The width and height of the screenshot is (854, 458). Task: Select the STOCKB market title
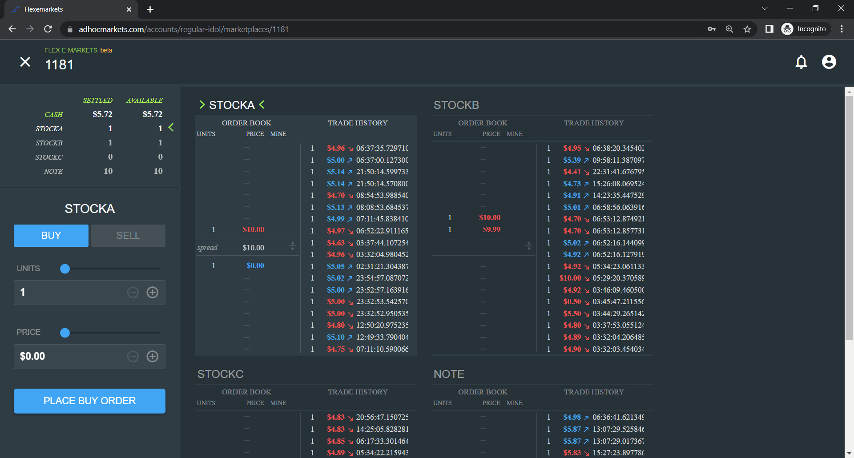coord(456,105)
